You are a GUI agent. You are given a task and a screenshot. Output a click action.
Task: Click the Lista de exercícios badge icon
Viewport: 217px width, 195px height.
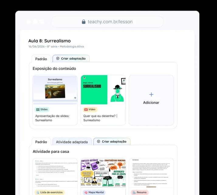pos(38,192)
